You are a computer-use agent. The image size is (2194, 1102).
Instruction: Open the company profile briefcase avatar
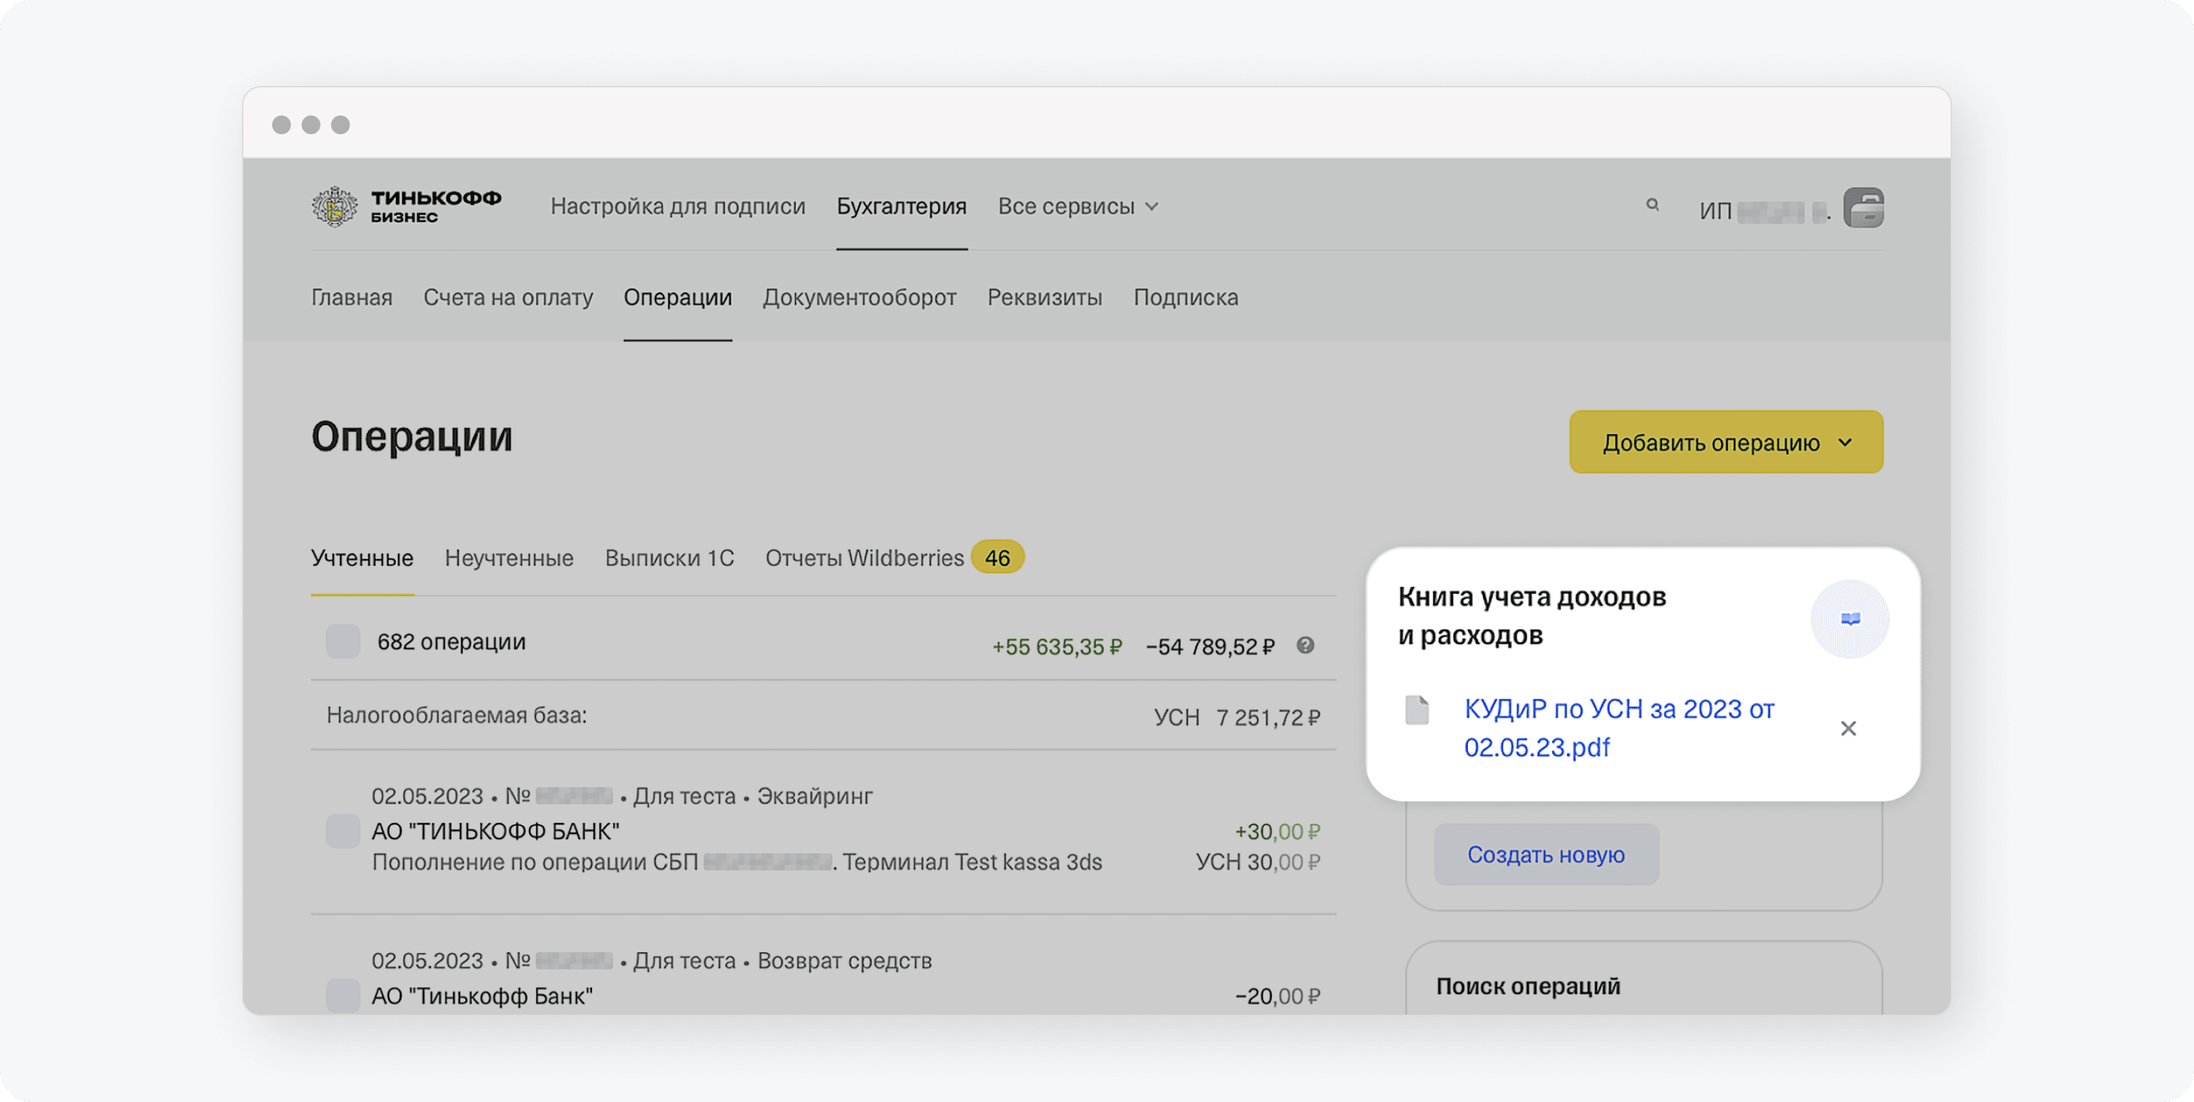coord(1863,207)
